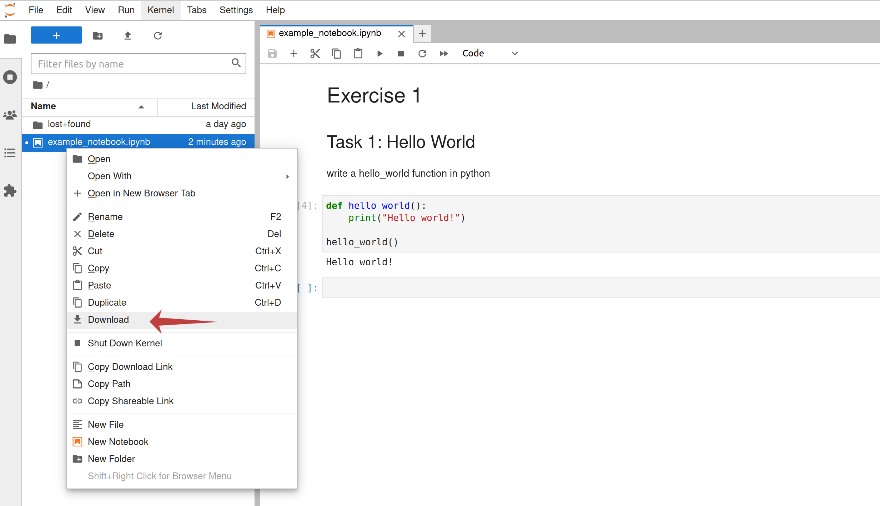Choose Copy Shareable Link menu entry
Screen dimensions: 880x506
182,401
